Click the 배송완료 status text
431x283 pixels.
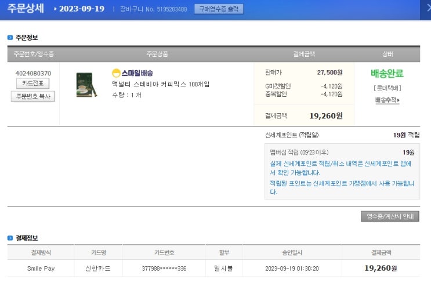387,74
